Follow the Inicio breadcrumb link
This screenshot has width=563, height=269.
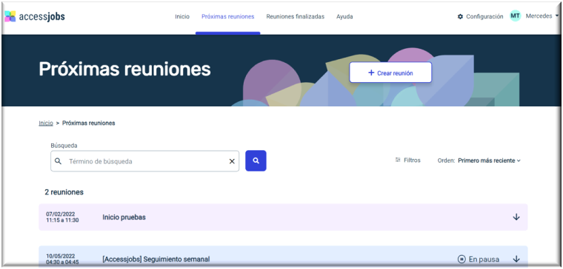pyautogui.click(x=46, y=123)
